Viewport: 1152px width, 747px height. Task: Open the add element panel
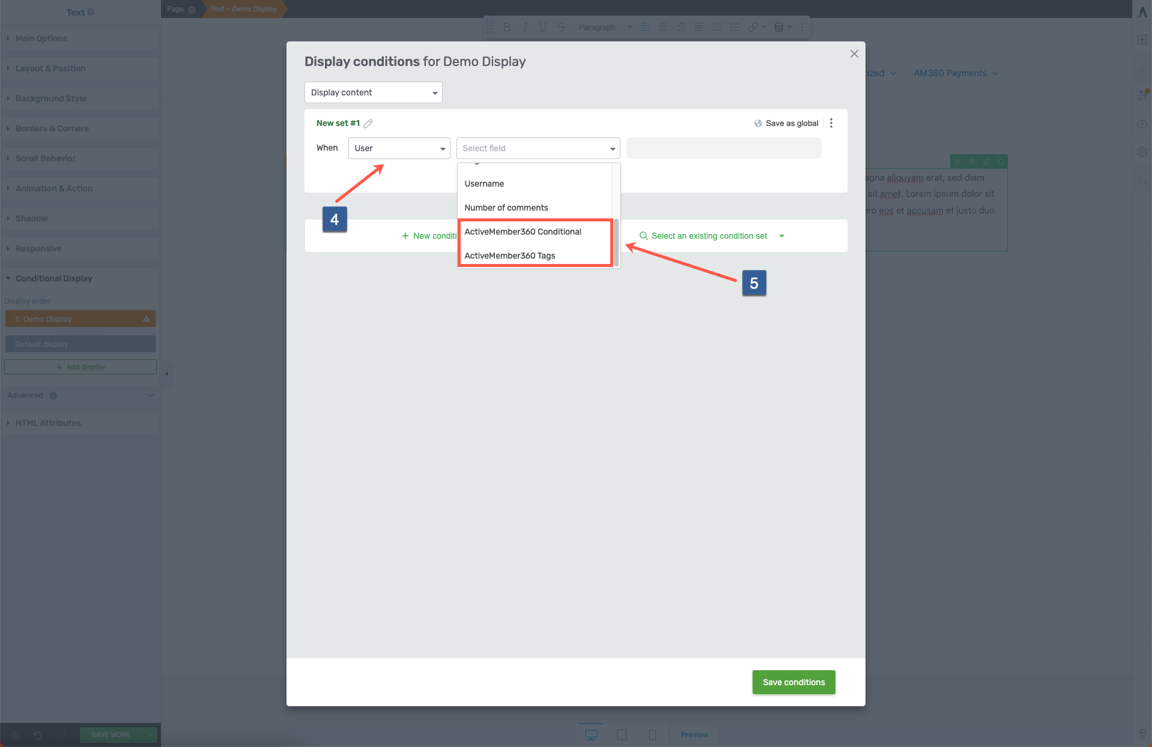click(x=1142, y=40)
